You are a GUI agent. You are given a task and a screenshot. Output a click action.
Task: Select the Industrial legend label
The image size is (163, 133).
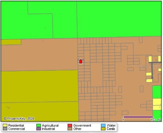(48, 129)
